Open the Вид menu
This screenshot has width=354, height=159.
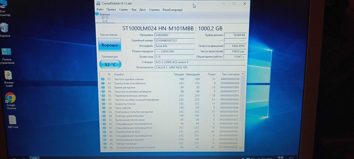pyautogui.click(x=134, y=10)
